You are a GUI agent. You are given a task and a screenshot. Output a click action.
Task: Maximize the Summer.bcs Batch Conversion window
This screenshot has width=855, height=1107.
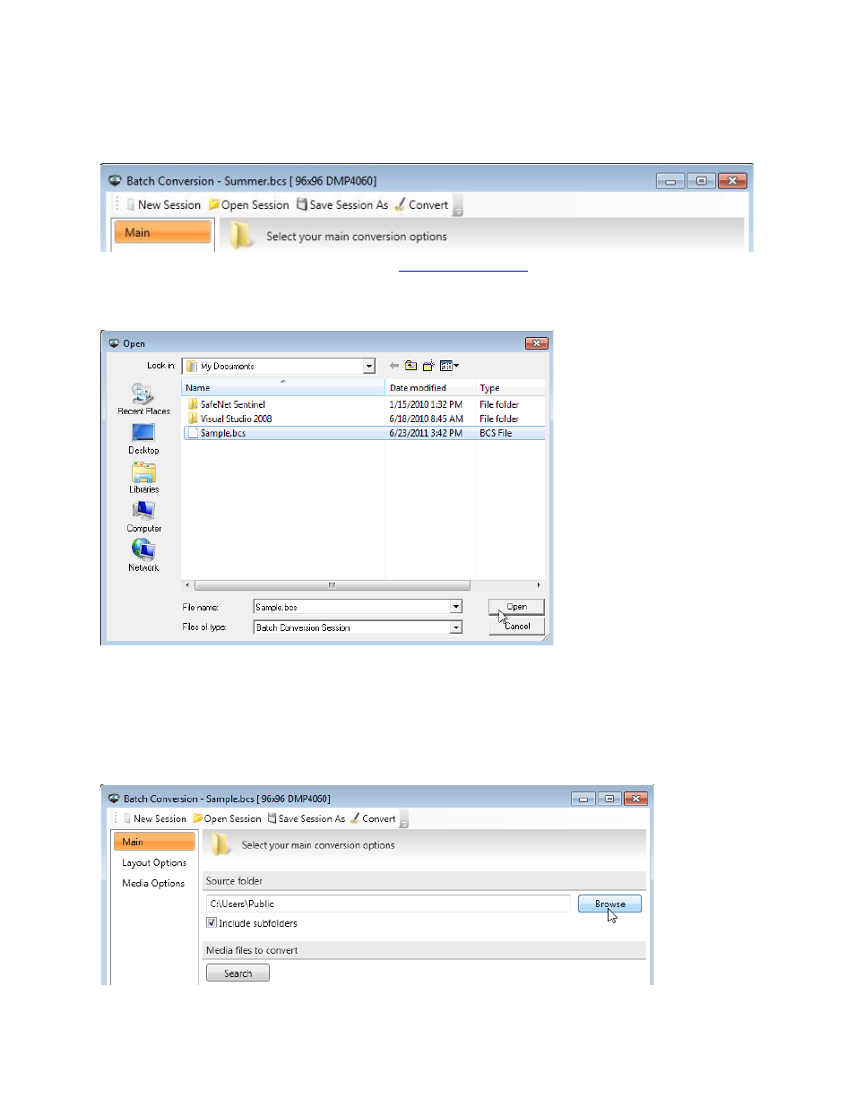point(701,181)
